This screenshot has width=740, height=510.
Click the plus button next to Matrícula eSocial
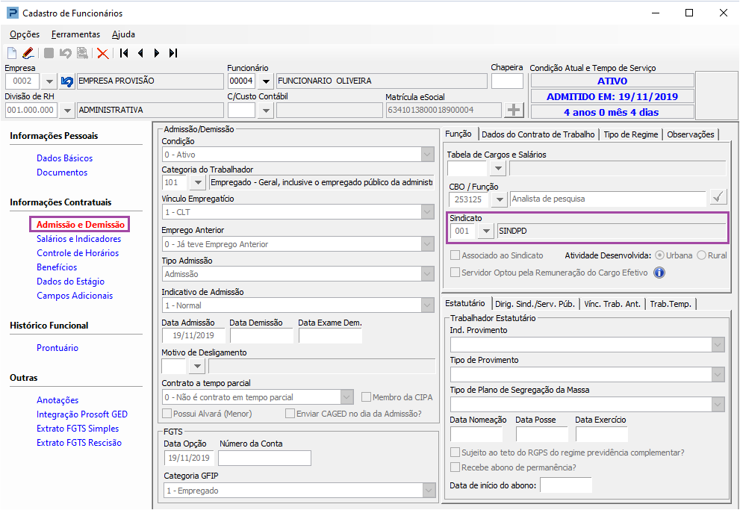point(514,111)
